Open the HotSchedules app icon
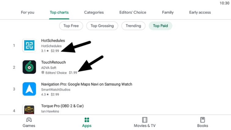The width and height of the screenshot is (231, 130). click(29, 45)
